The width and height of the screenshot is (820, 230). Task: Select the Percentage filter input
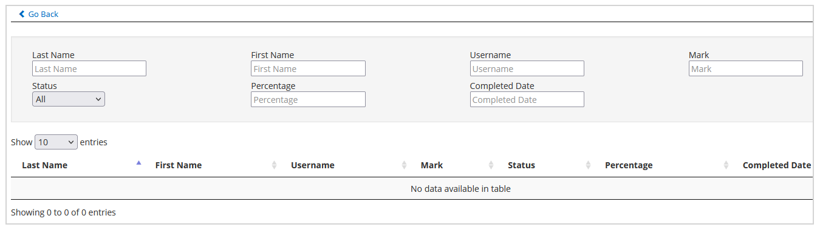(x=308, y=99)
